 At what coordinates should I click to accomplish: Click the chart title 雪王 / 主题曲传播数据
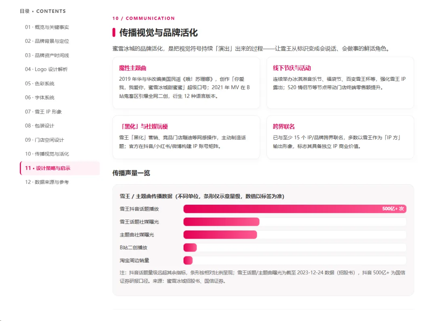pyautogui.click(x=202, y=196)
